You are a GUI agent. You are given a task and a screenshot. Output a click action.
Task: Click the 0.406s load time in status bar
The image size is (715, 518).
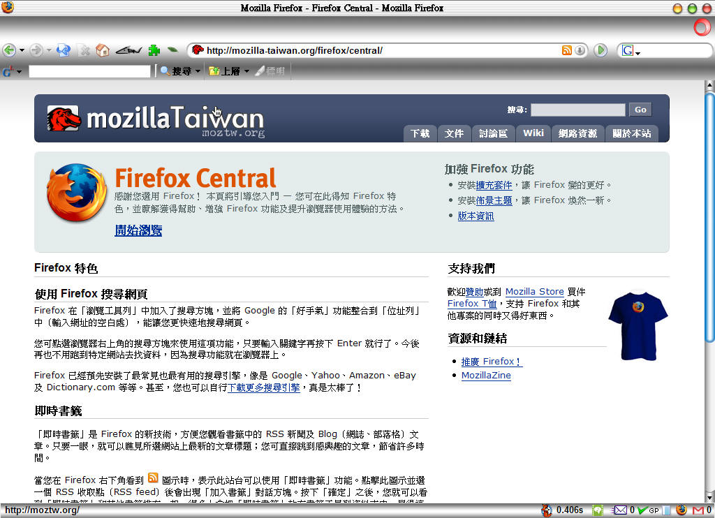click(570, 510)
